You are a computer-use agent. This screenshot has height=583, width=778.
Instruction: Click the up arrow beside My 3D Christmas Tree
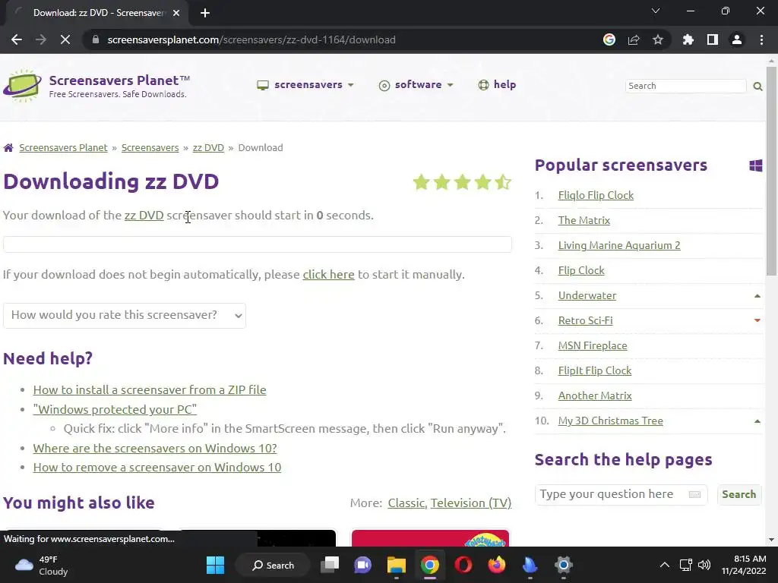click(757, 421)
